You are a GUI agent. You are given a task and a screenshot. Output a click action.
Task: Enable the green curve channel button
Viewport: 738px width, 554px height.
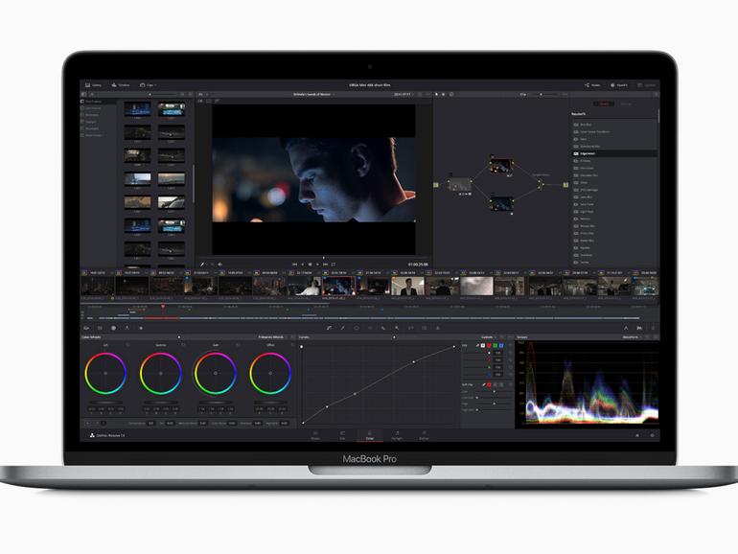[x=496, y=345]
